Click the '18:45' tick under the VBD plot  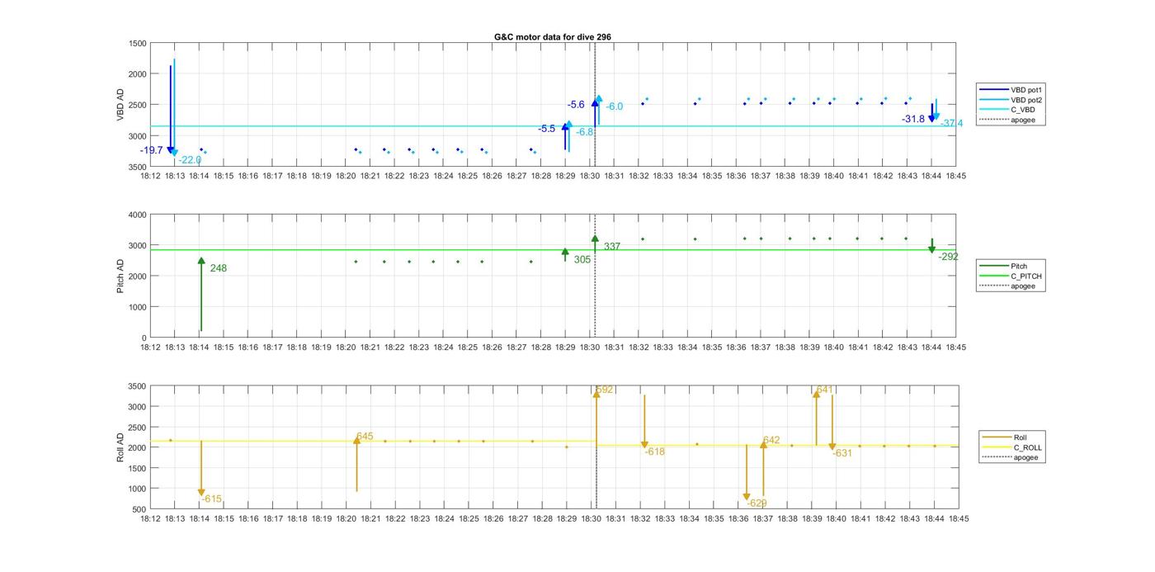pyautogui.click(x=956, y=176)
